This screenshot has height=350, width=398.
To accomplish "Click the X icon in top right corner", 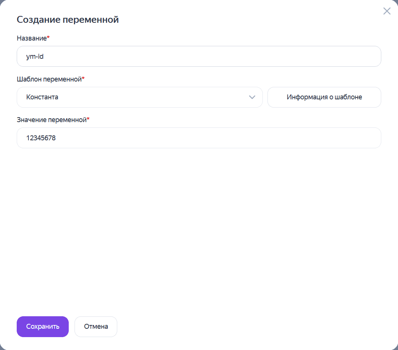I will (x=387, y=11).
